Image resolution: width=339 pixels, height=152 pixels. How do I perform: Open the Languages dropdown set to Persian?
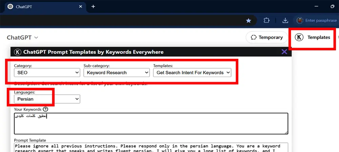coord(47,99)
